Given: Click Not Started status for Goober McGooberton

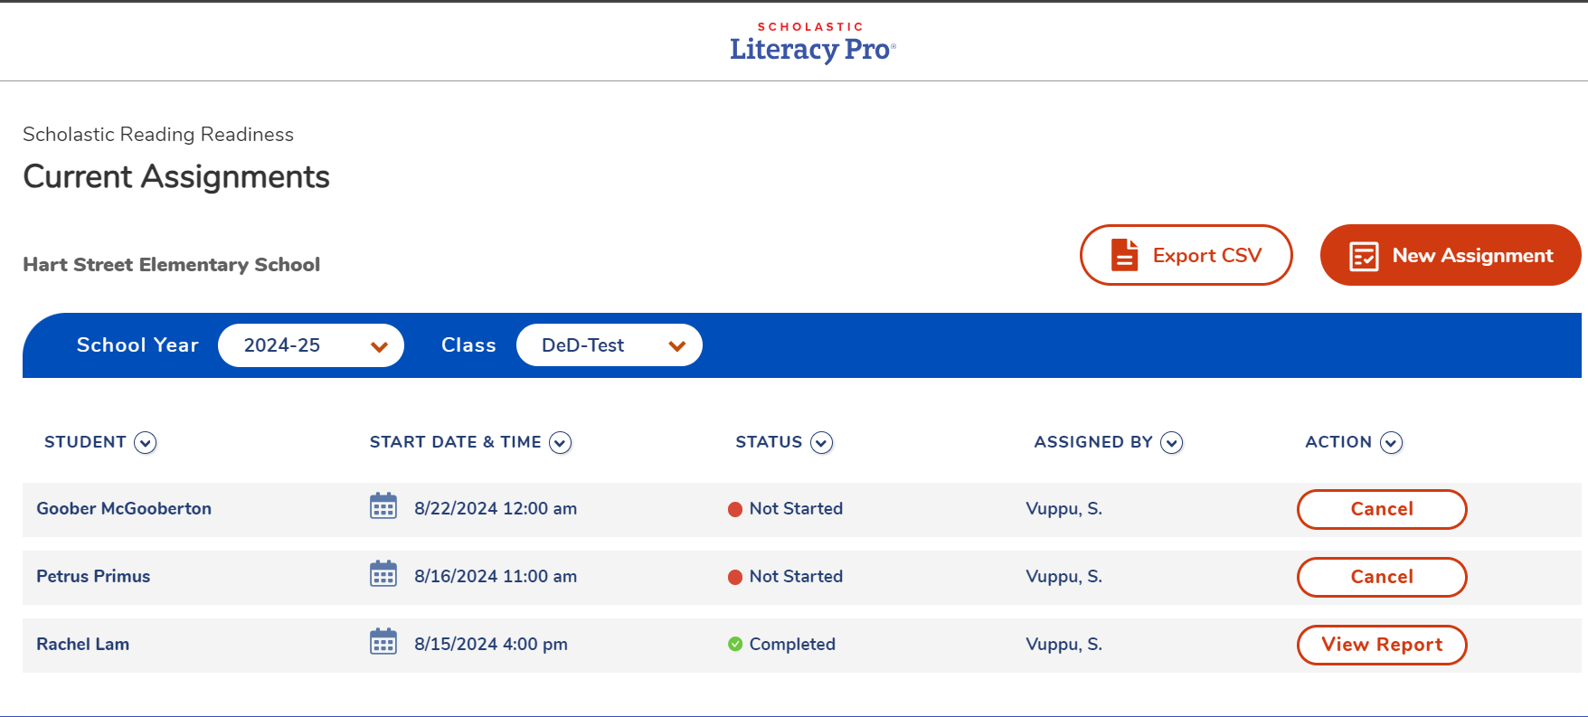Looking at the screenshot, I should 796,508.
